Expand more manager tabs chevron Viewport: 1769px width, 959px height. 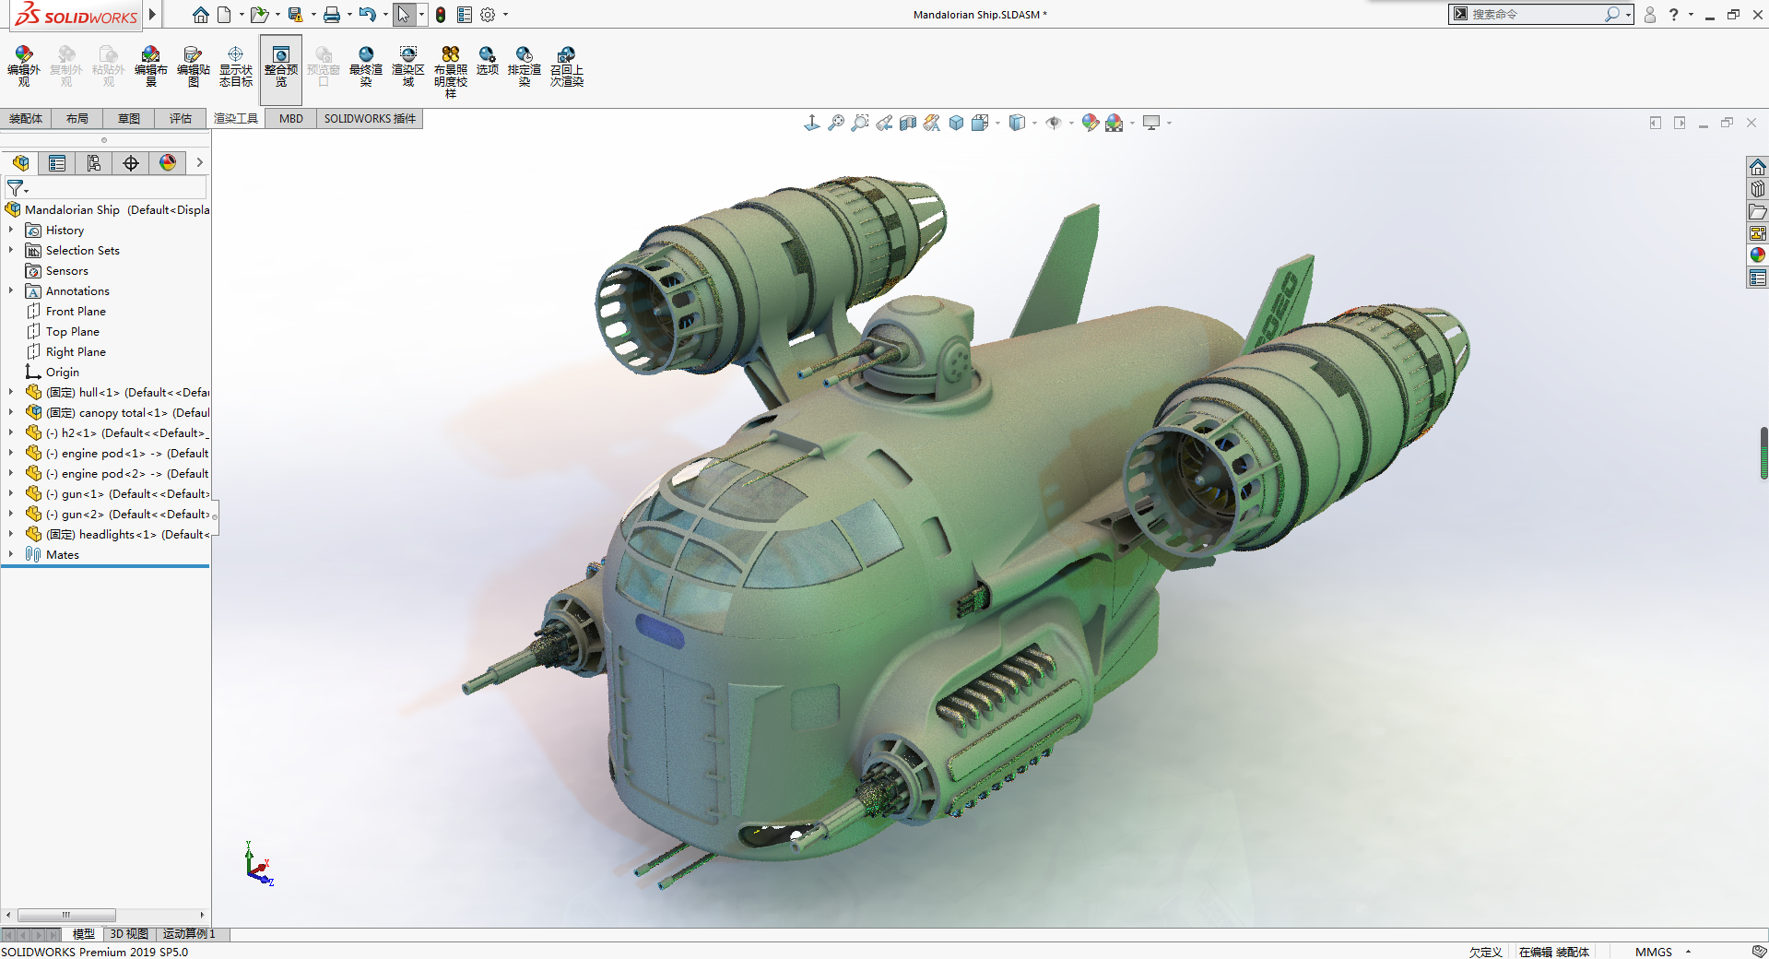[199, 163]
